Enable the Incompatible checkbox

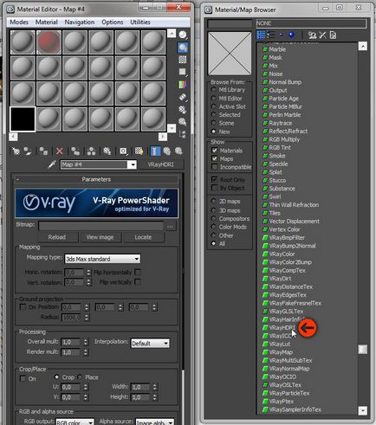tap(215, 167)
